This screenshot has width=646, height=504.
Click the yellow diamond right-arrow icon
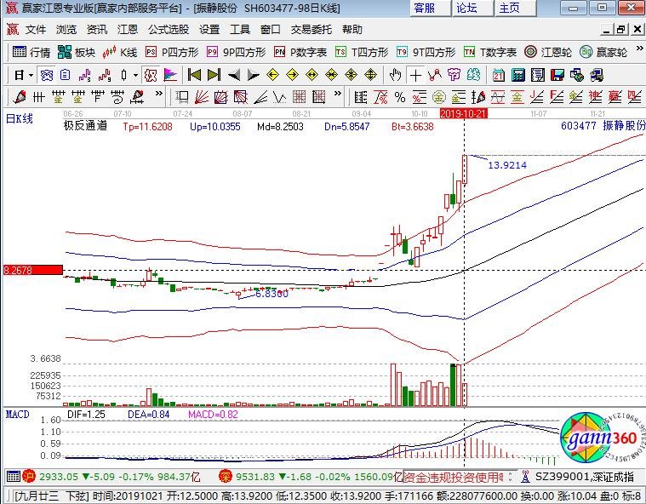tap(292, 75)
